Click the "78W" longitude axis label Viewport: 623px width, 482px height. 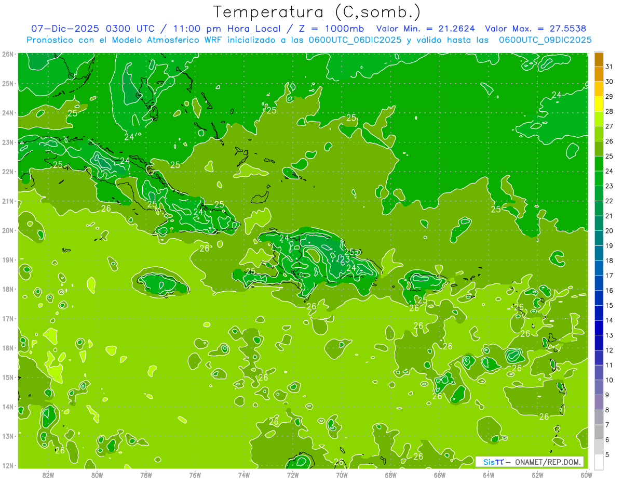coord(146,475)
